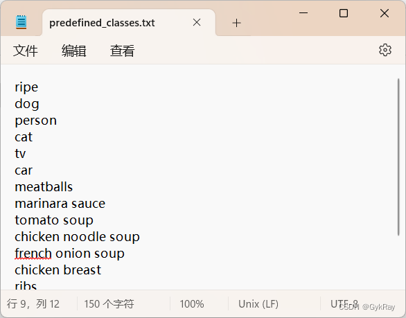Click the 100% zoom level indicator
This screenshot has height=318, width=406.
tap(192, 303)
